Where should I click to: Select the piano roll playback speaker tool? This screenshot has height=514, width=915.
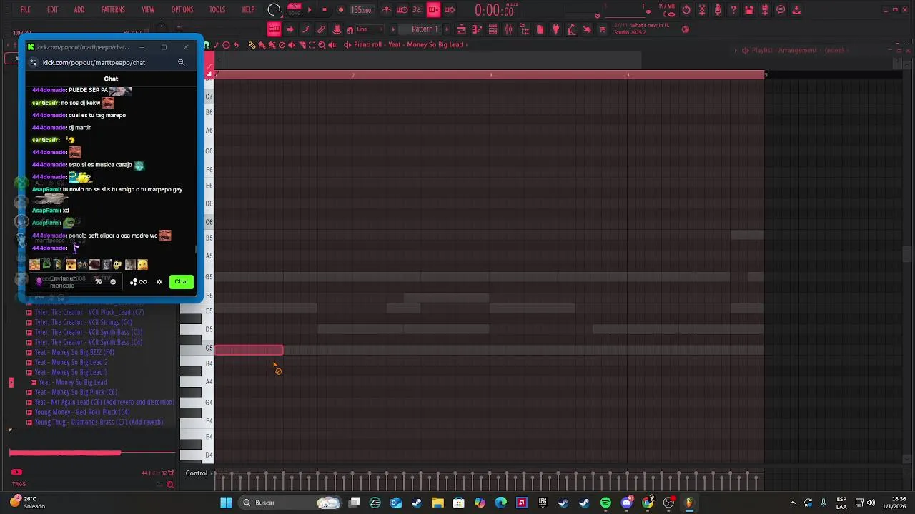point(333,45)
